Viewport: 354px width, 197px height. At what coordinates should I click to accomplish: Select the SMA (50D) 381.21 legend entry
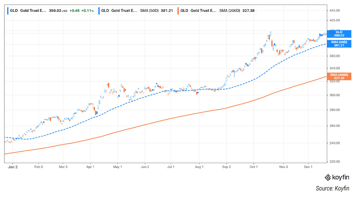[137, 11]
